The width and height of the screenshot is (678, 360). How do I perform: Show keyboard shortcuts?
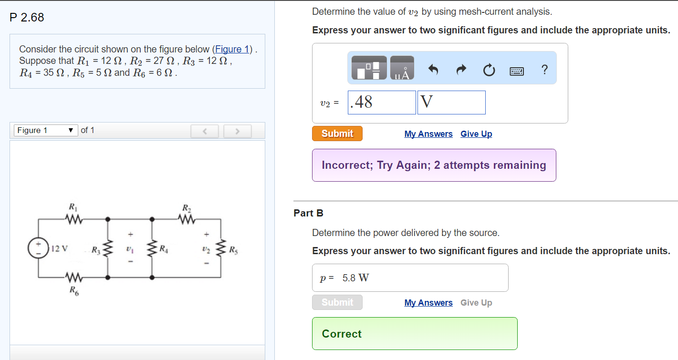click(516, 71)
